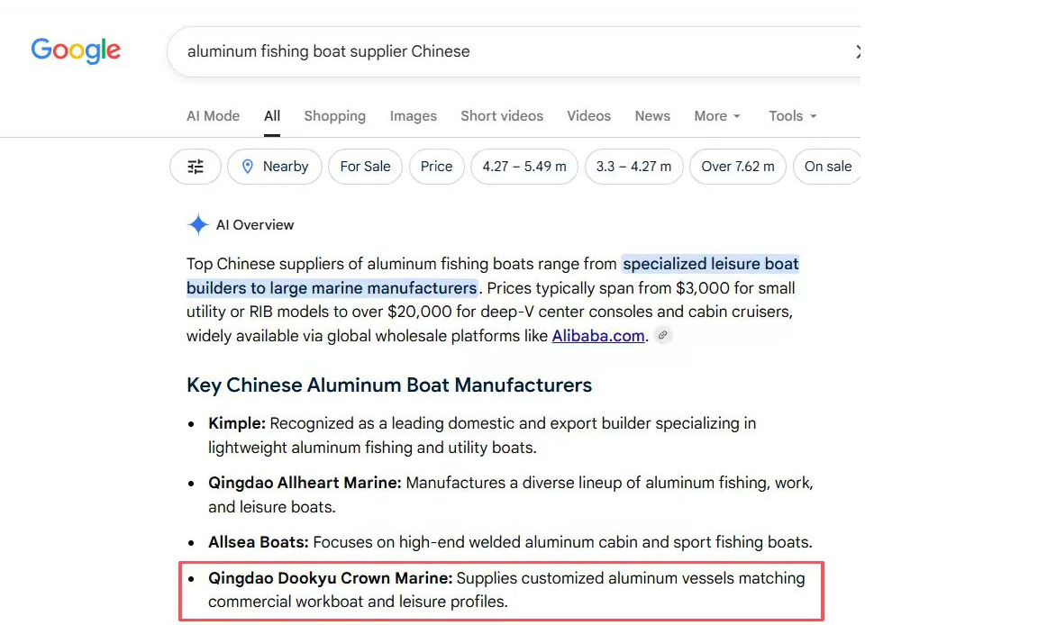Expand the Tools dropdown

pos(793,115)
